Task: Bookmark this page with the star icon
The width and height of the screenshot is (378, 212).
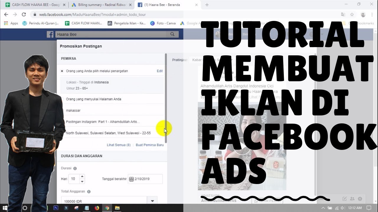Action: [x=352, y=14]
